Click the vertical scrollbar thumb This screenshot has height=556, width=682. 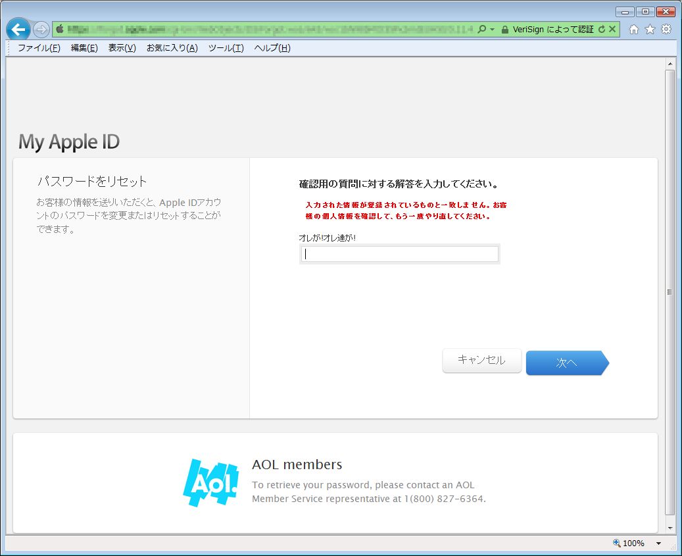coord(670,292)
